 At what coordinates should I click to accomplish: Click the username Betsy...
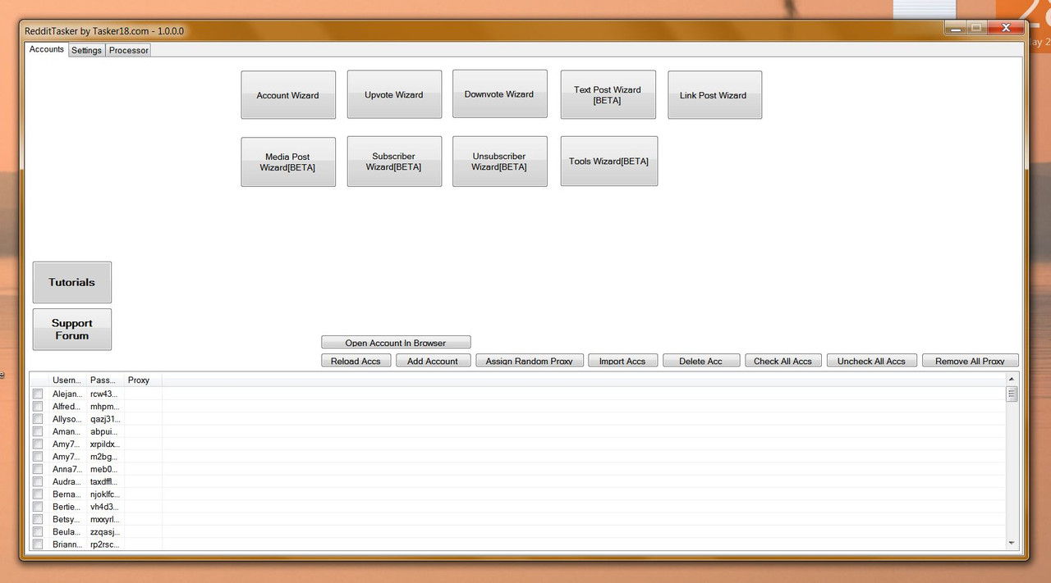pos(67,519)
